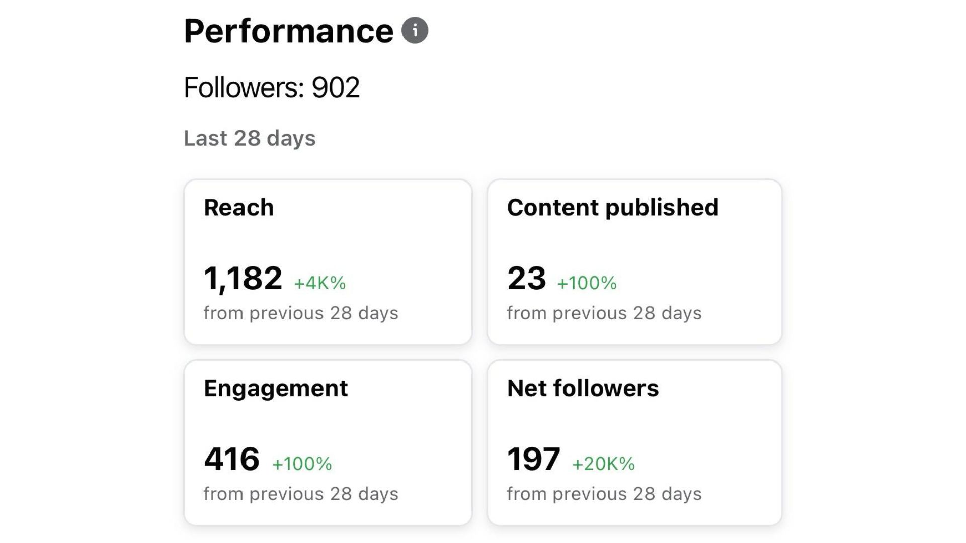This screenshot has height=543, width=966.
Task: Click Content published's previous 28 days text
Action: point(604,313)
